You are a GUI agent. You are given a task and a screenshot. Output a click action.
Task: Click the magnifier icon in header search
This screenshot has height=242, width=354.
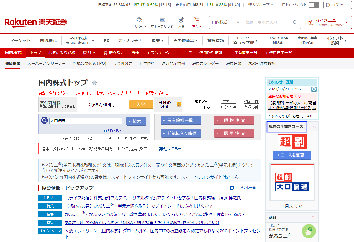295,22
